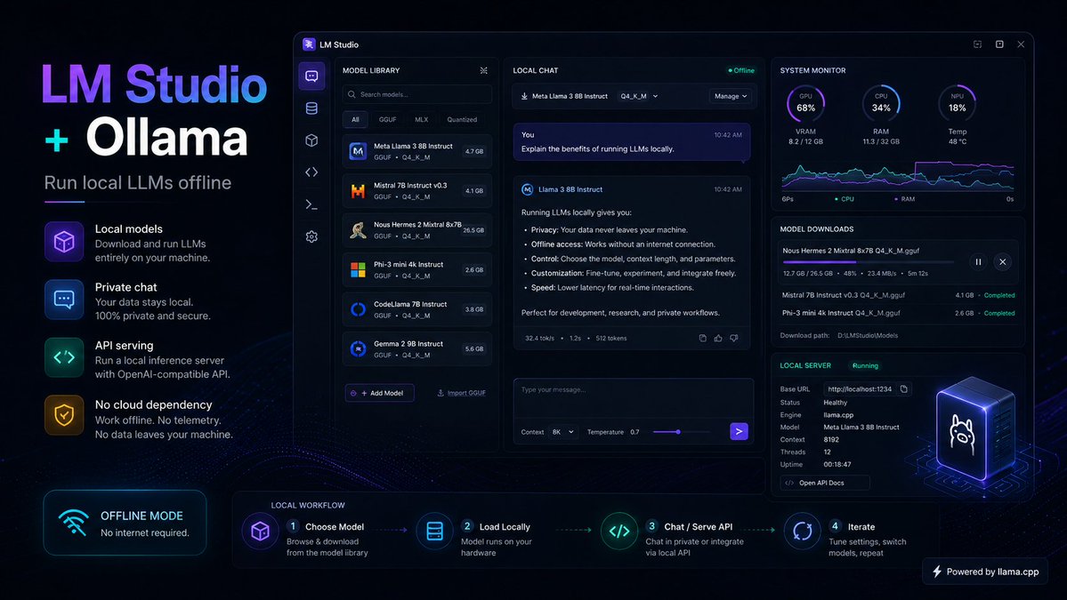Screen dimensions: 1067x600
Task: Open the Import GGUF link
Action: [x=461, y=394]
